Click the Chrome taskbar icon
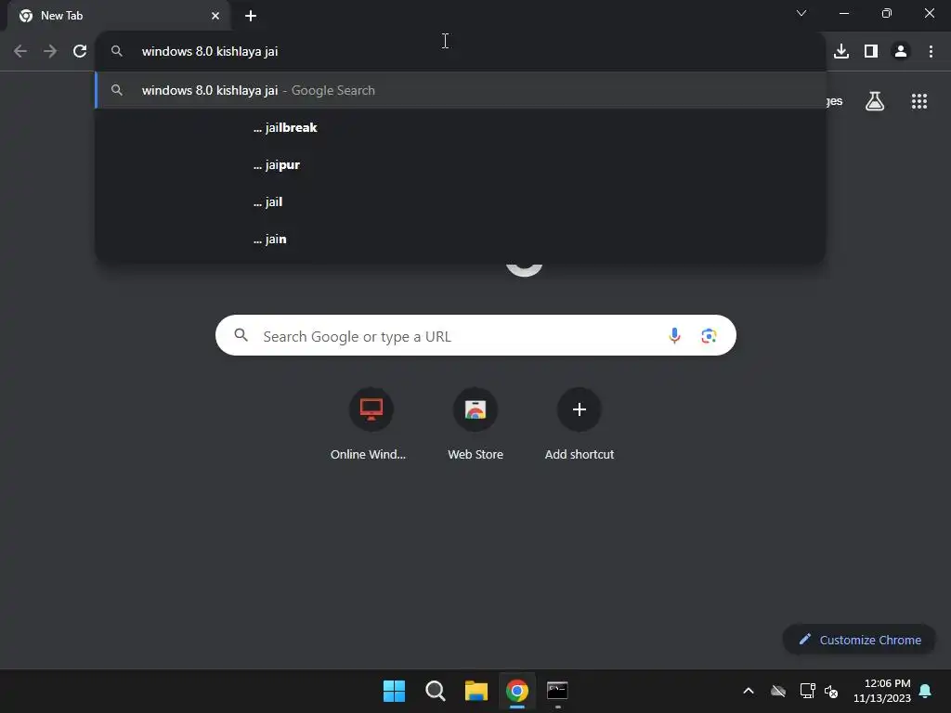951x713 pixels. pos(516,691)
